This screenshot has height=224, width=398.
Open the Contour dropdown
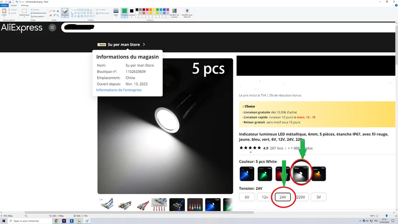pyautogui.click(x=102, y=9)
